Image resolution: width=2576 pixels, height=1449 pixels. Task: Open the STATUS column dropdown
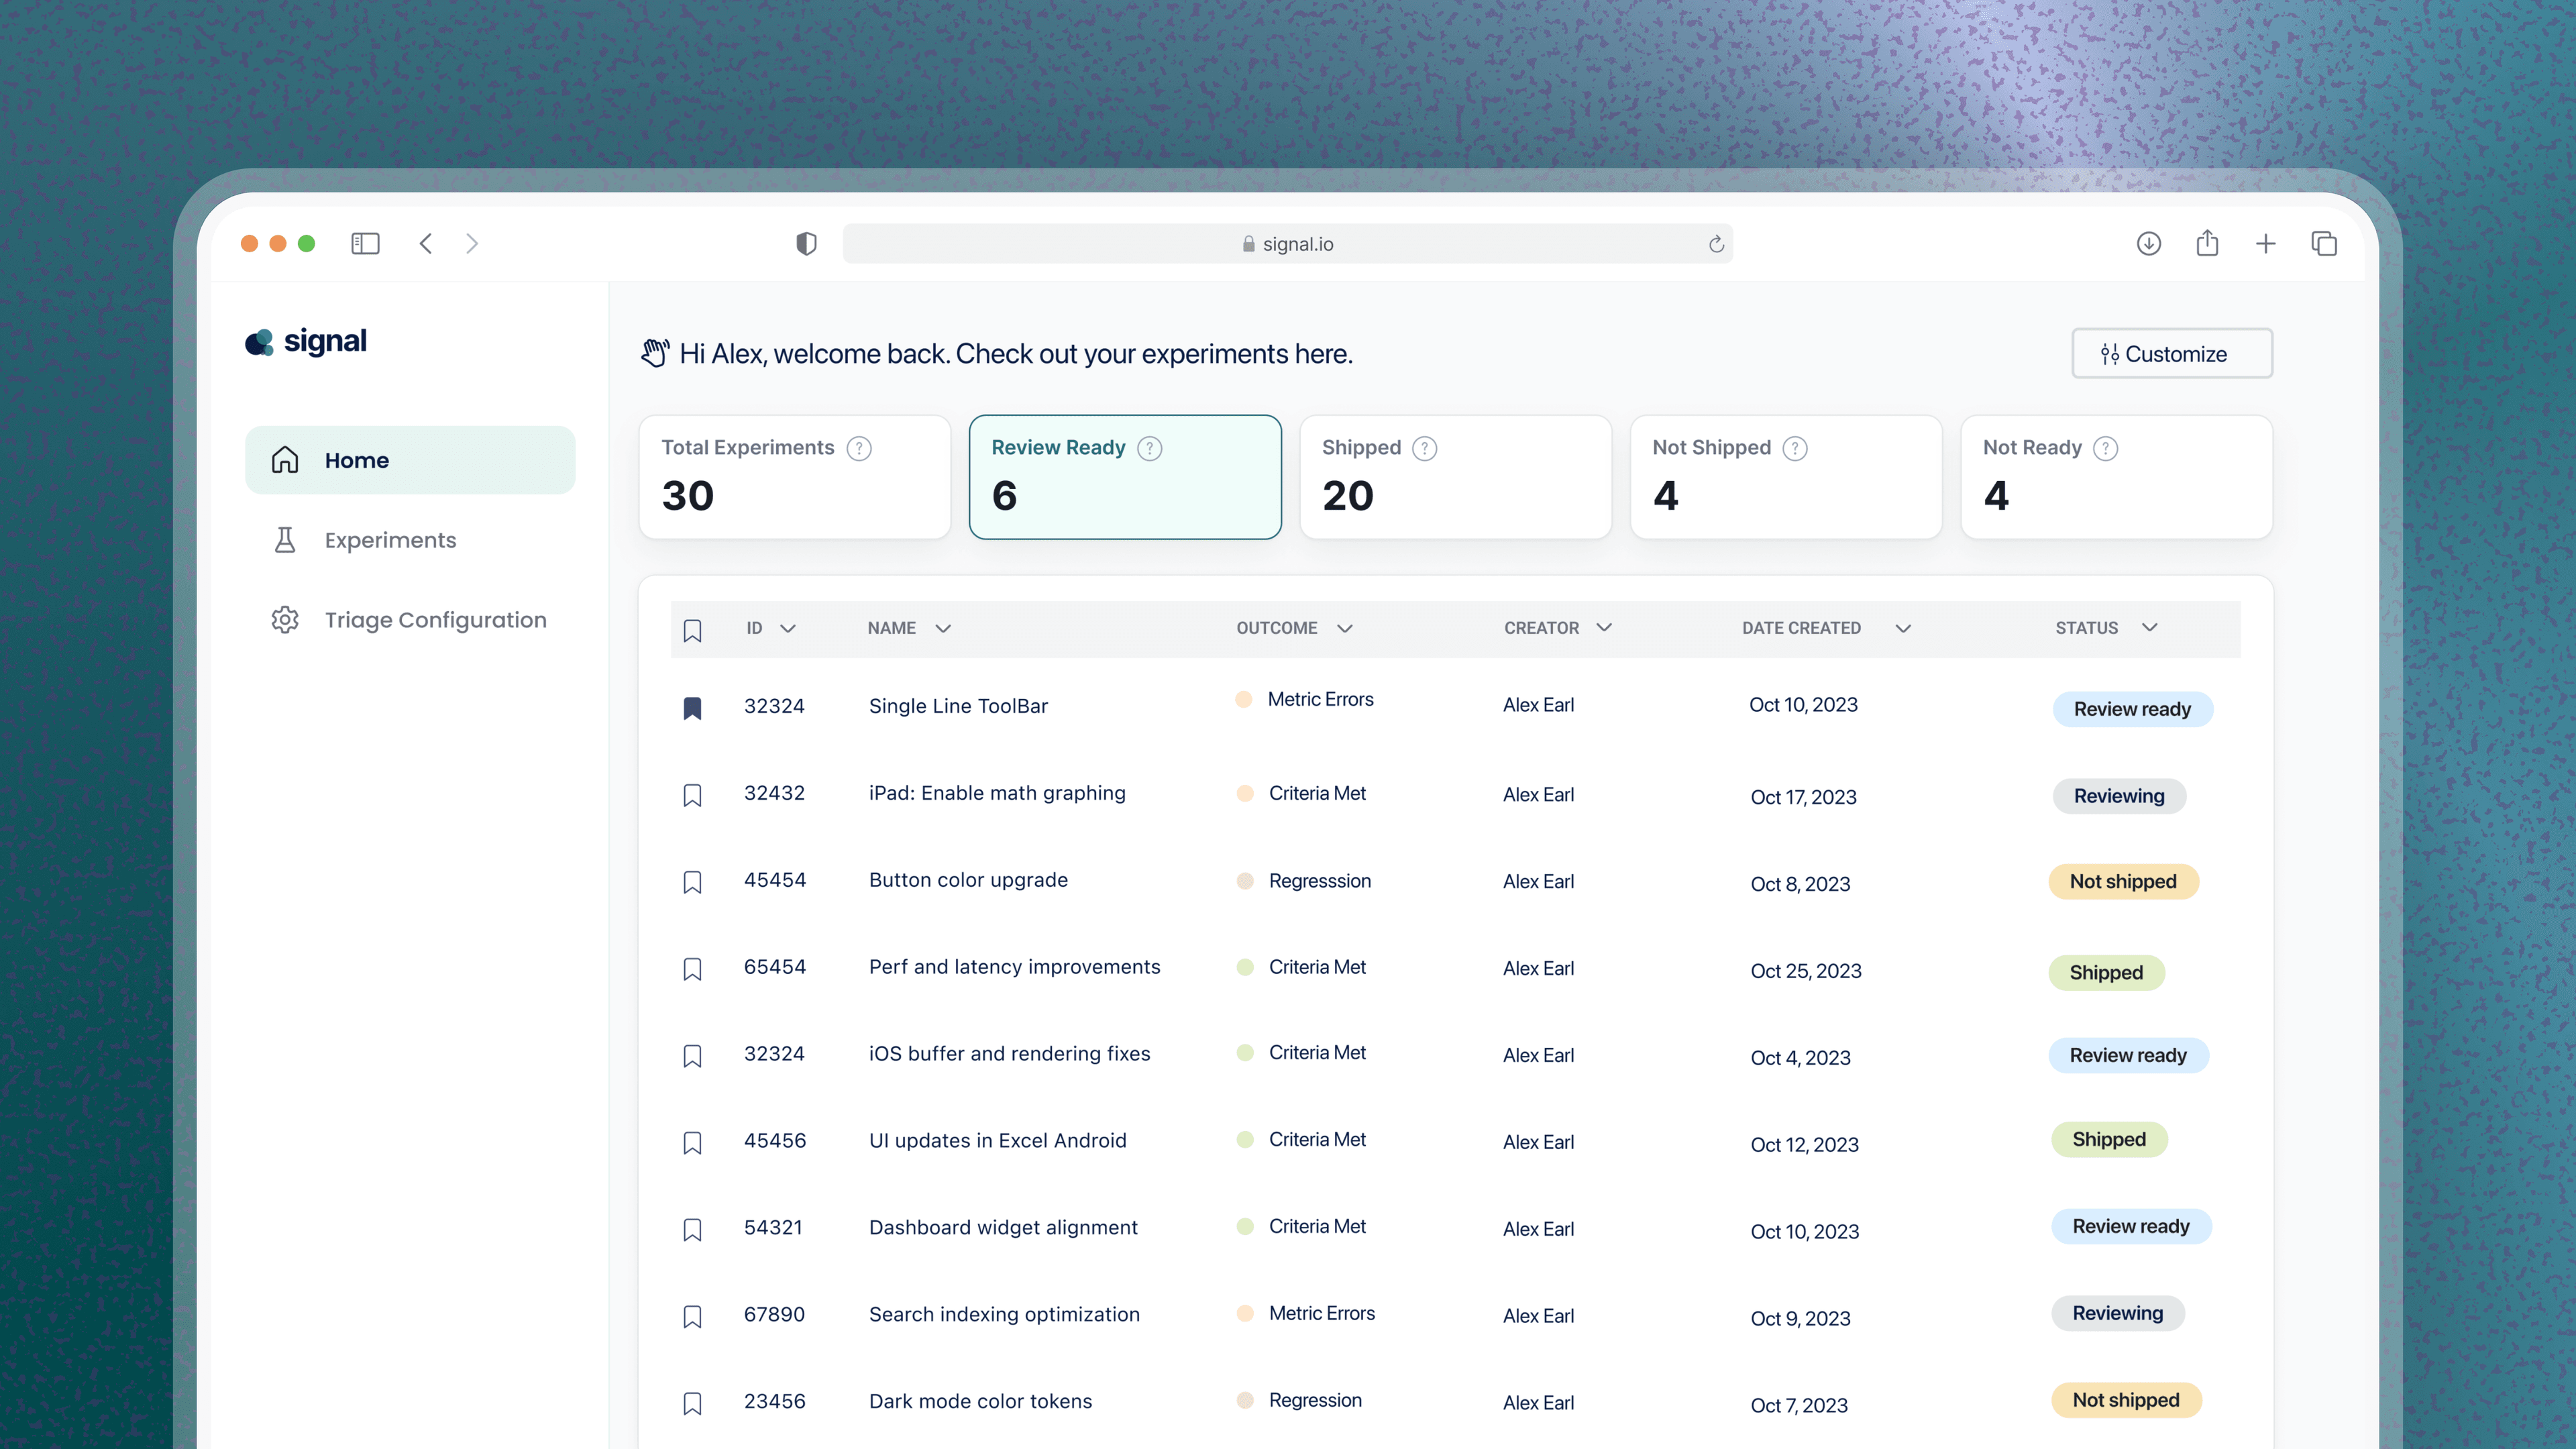click(x=2150, y=627)
